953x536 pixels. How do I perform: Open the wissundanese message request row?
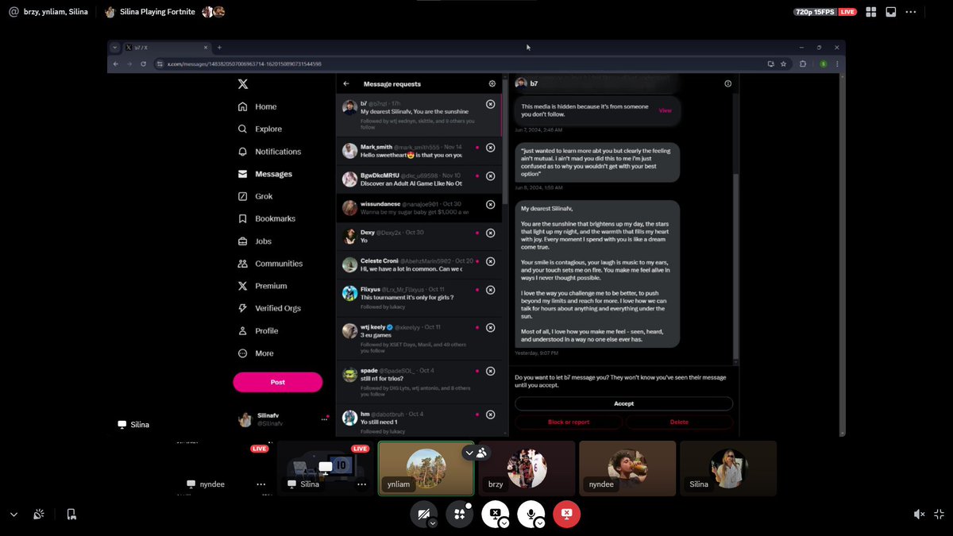419,208
